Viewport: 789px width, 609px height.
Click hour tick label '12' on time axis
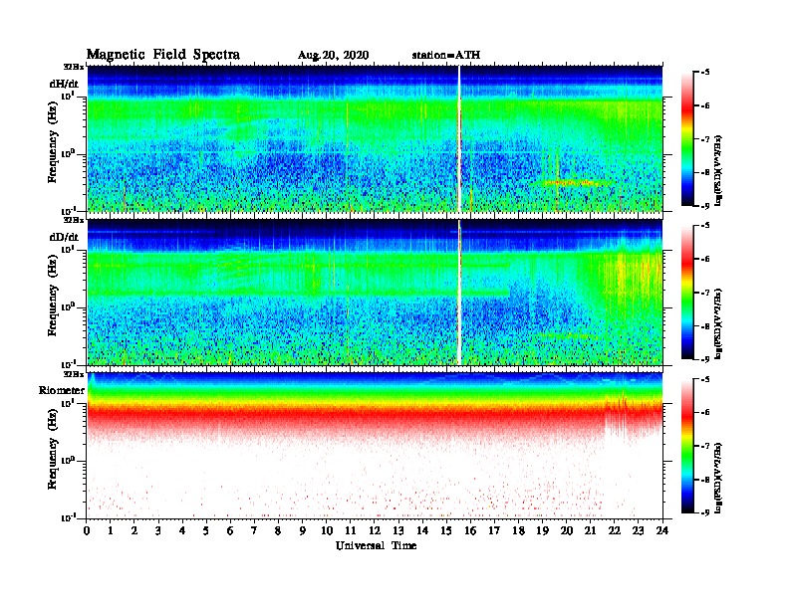(x=375, y=530)
